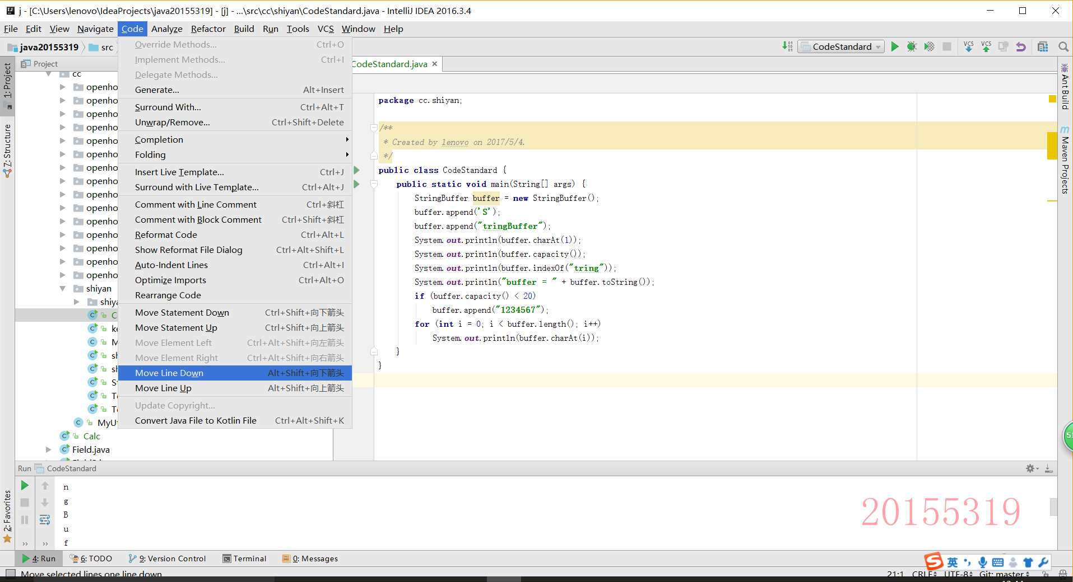
Task: Open the Run panel settings gear
Action: (1031, 468)
